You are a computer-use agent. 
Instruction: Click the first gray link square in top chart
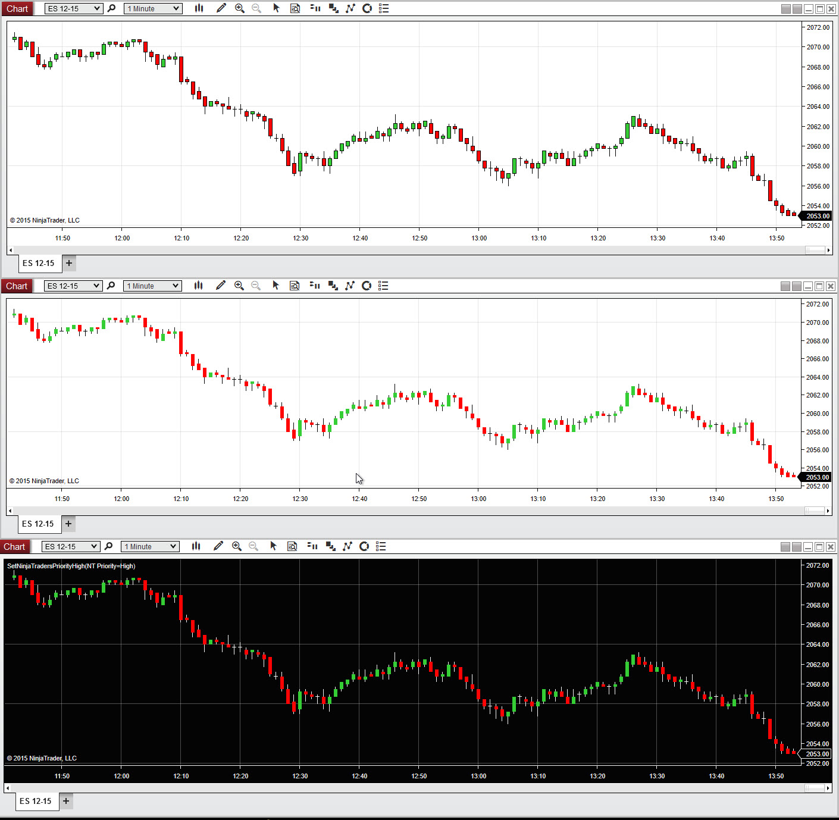click(x=786, y=9)
